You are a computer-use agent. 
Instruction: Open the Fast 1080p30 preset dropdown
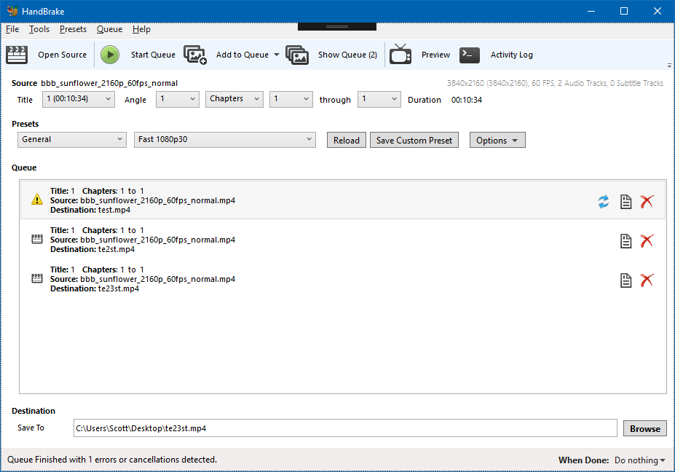pos(225,140)
